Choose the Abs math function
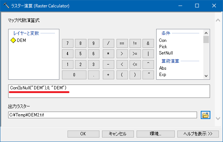 pos(163,68)
